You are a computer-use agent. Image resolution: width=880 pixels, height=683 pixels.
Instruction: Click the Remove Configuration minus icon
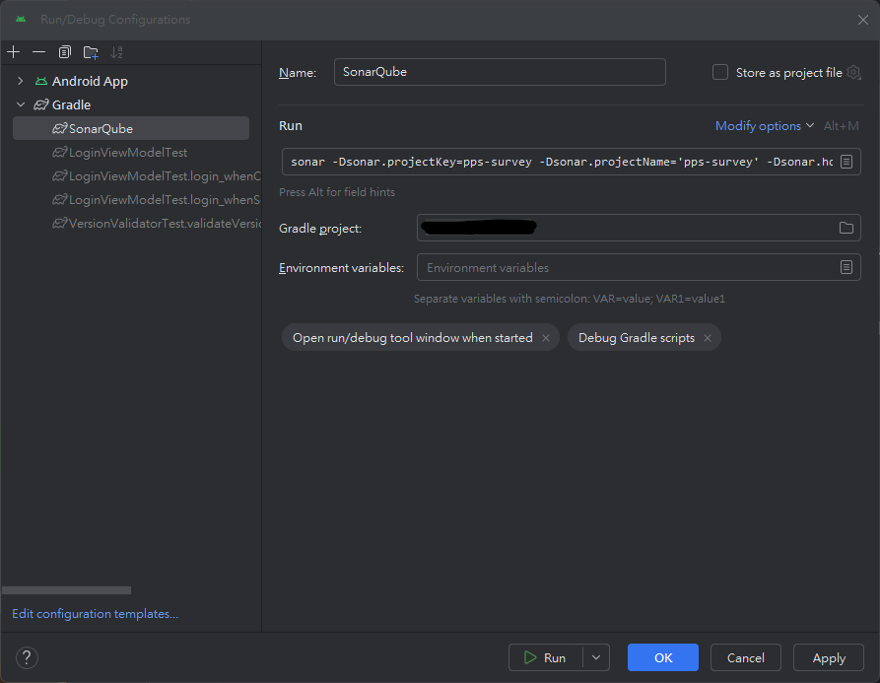(38, 52)
